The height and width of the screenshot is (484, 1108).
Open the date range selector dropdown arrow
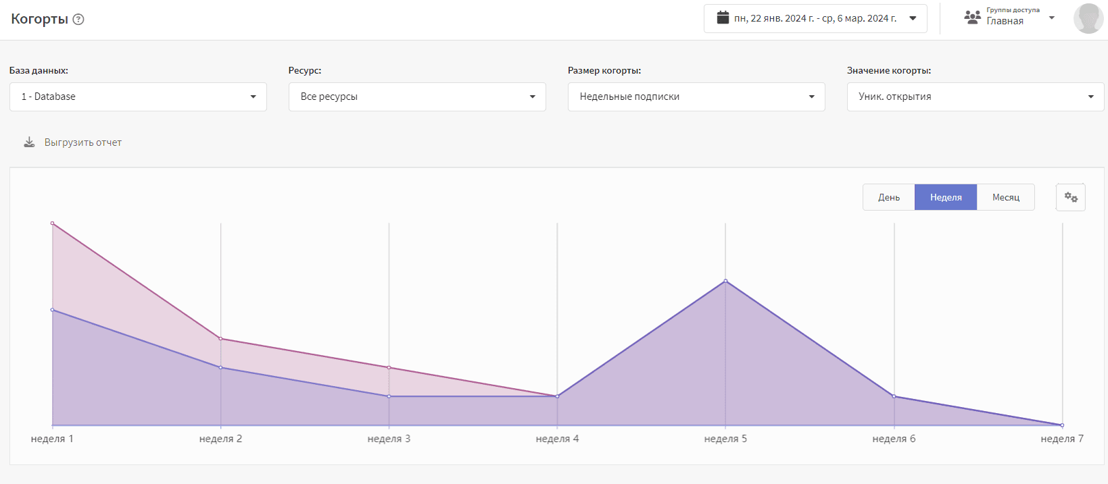click(x=913, y=18)
